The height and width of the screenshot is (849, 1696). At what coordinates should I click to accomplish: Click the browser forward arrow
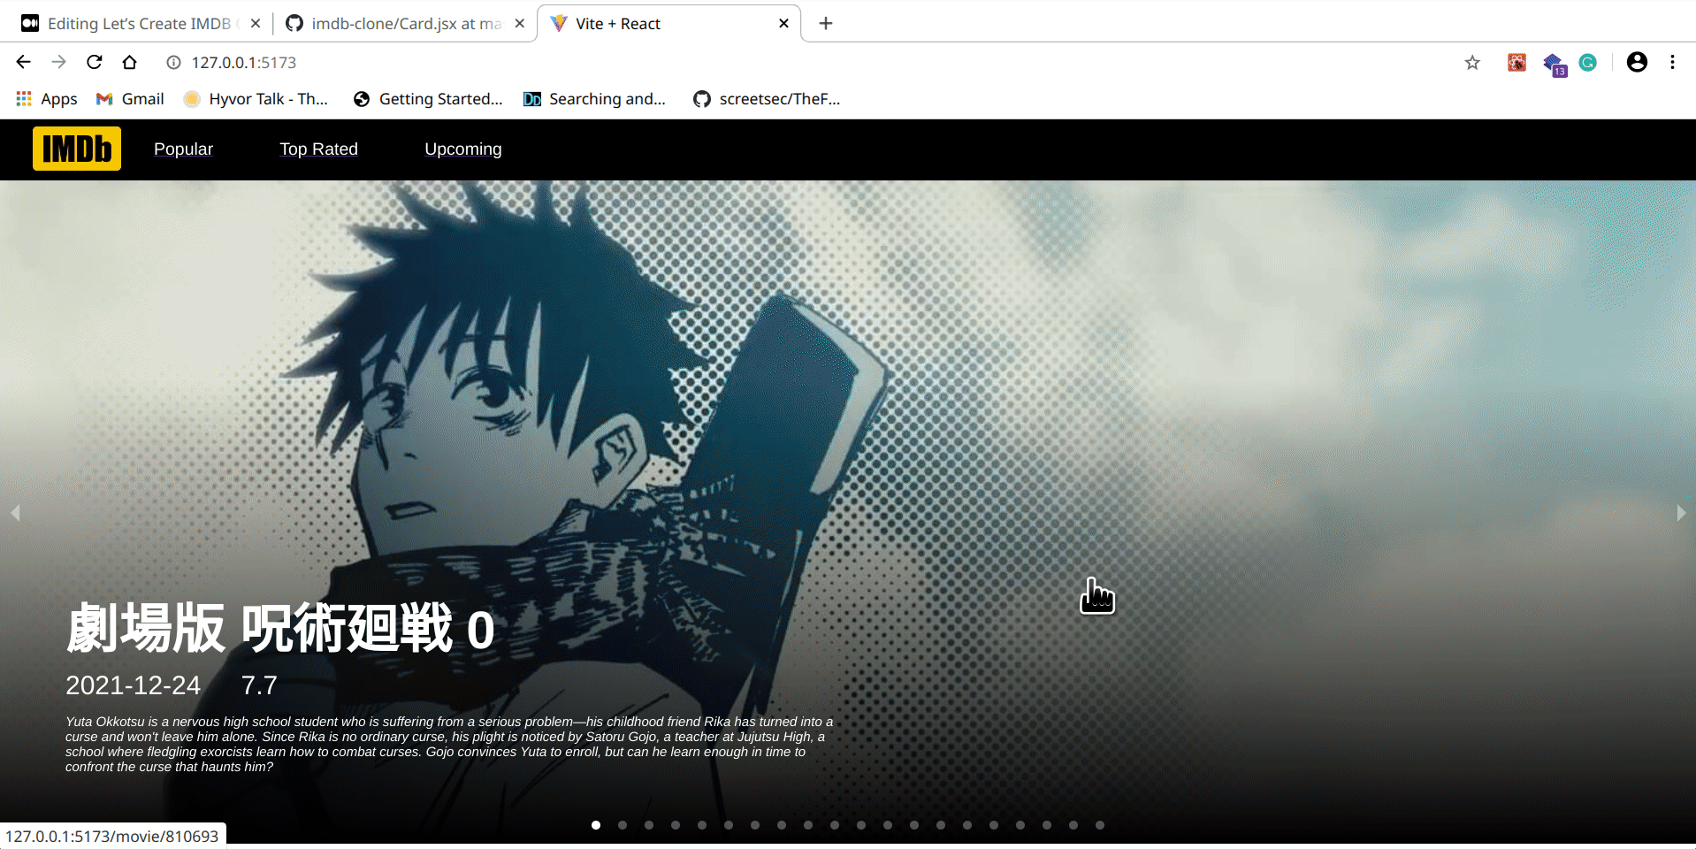(x=59, y=62)
